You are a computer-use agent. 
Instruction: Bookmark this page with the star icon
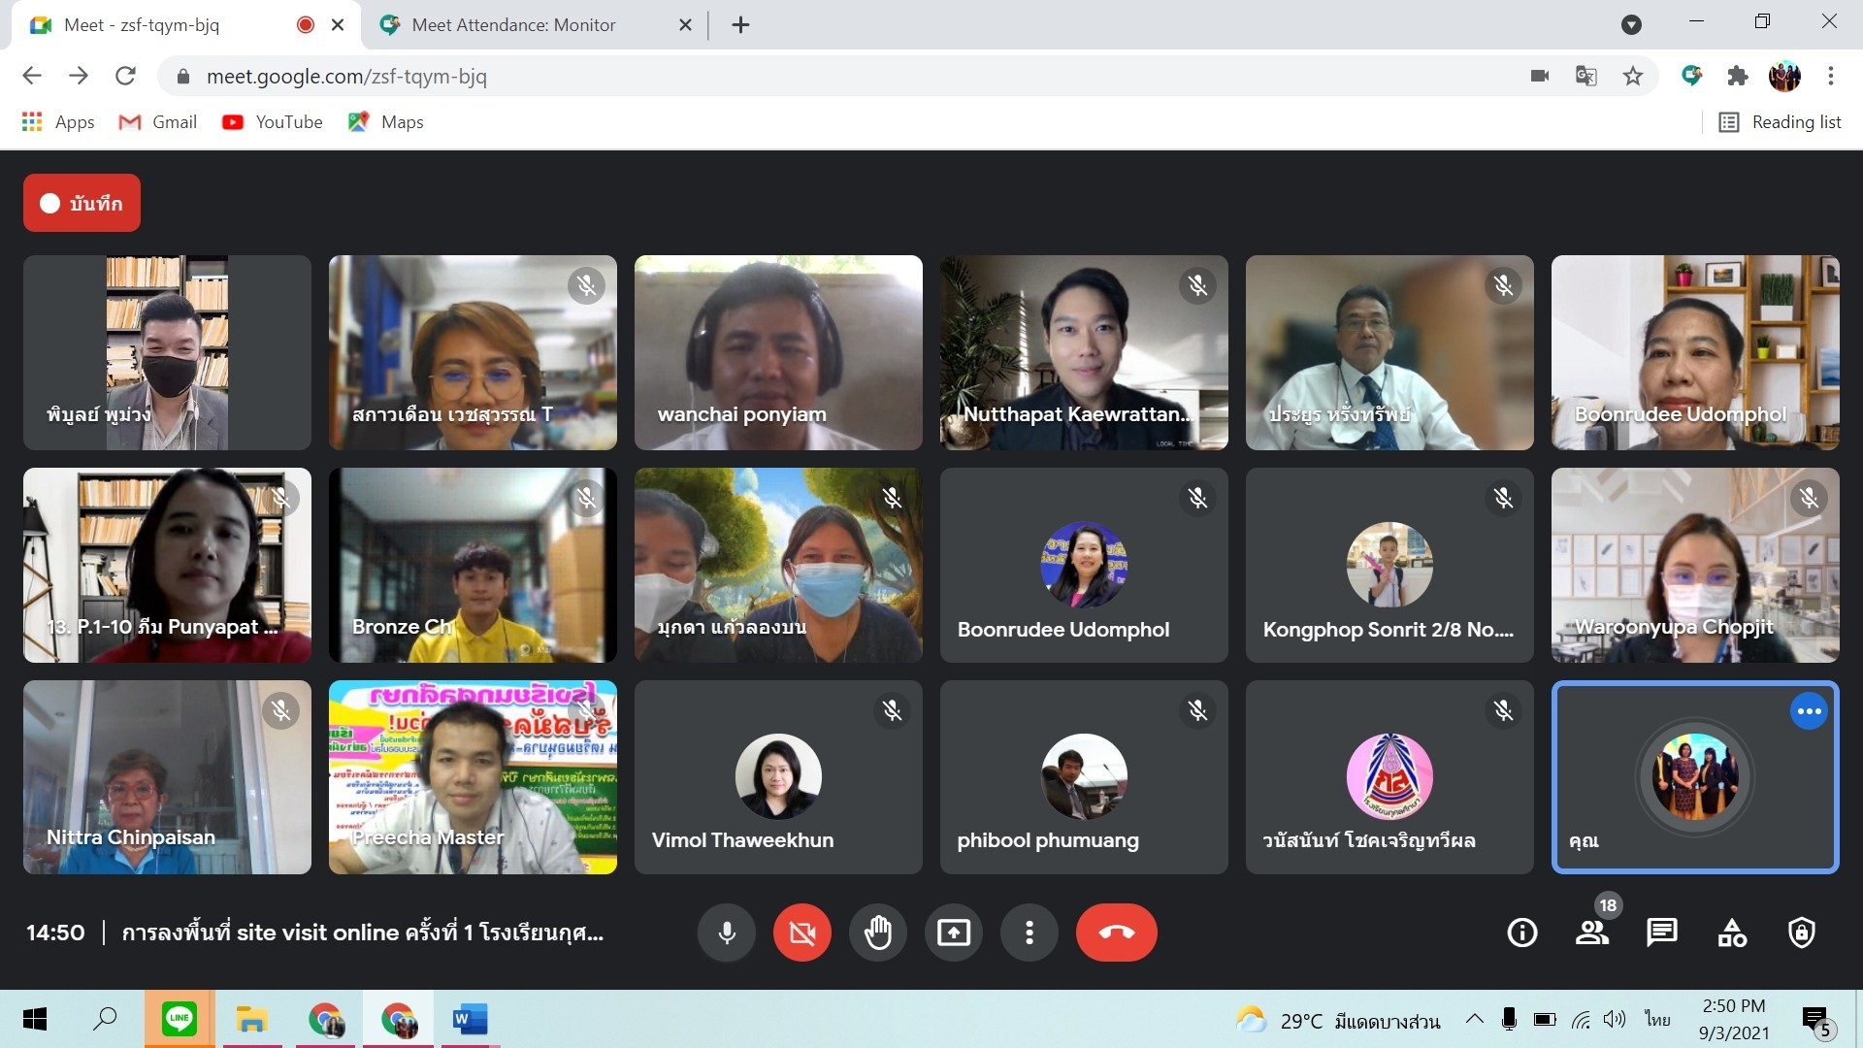[x=1633, y=76]
